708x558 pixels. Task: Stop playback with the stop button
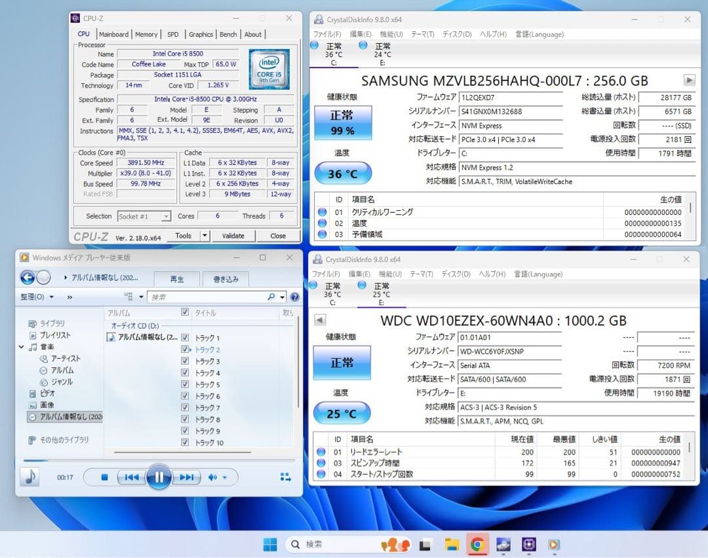pyautogui.click(x=104, y=477)
